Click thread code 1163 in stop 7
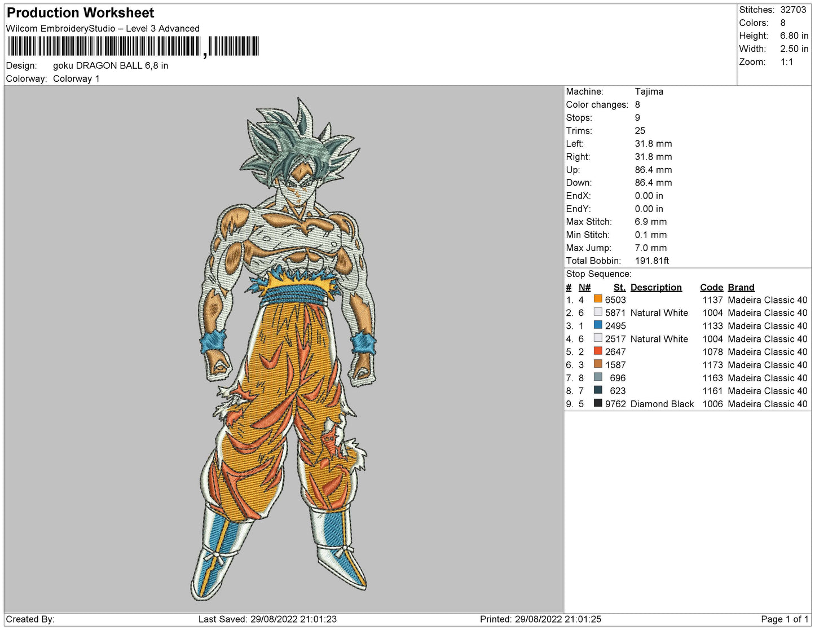815x630 pixels. click(712, 378)
